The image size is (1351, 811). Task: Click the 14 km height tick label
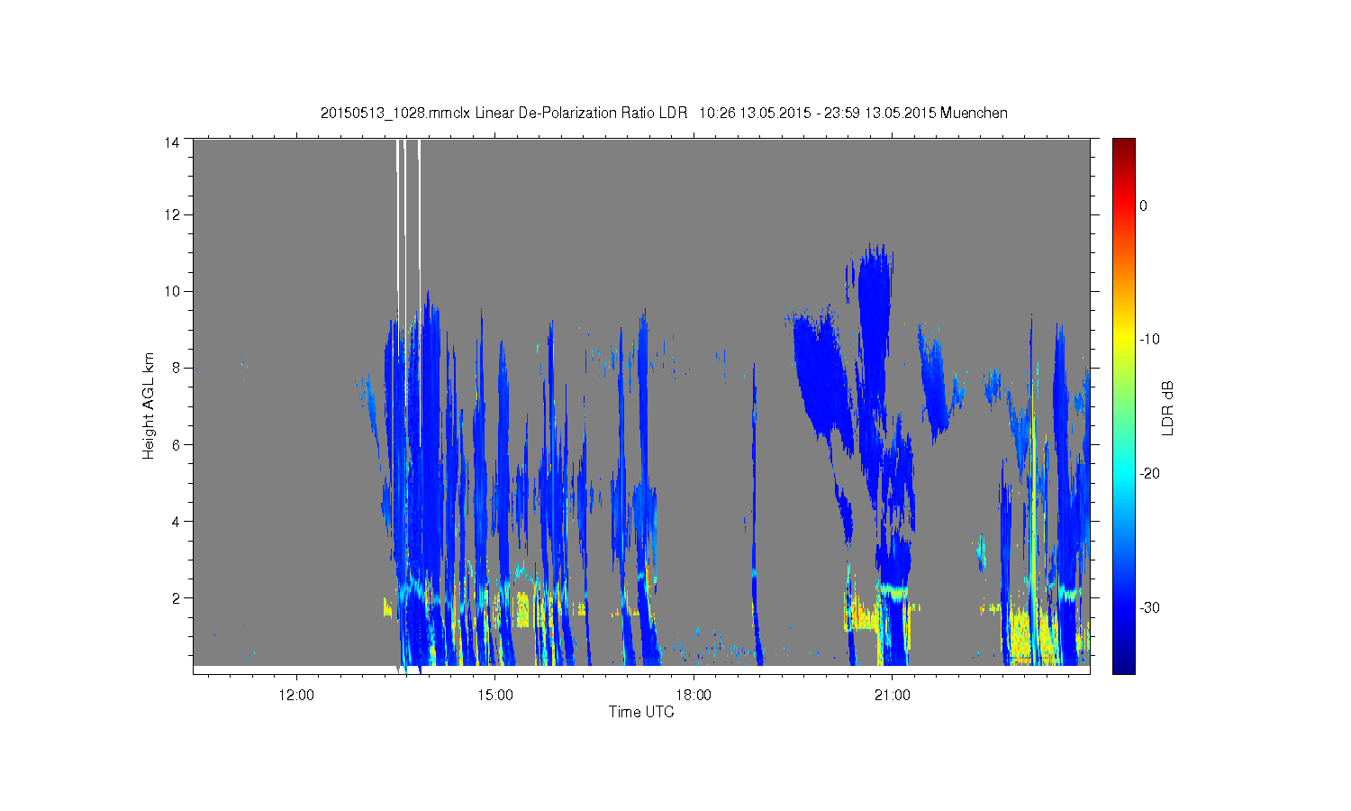click(172, 142)
